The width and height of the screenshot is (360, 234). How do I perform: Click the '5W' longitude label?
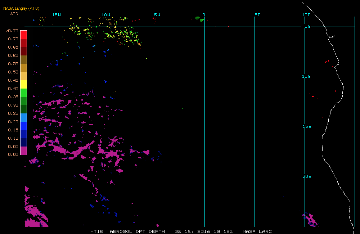(157, 15)
